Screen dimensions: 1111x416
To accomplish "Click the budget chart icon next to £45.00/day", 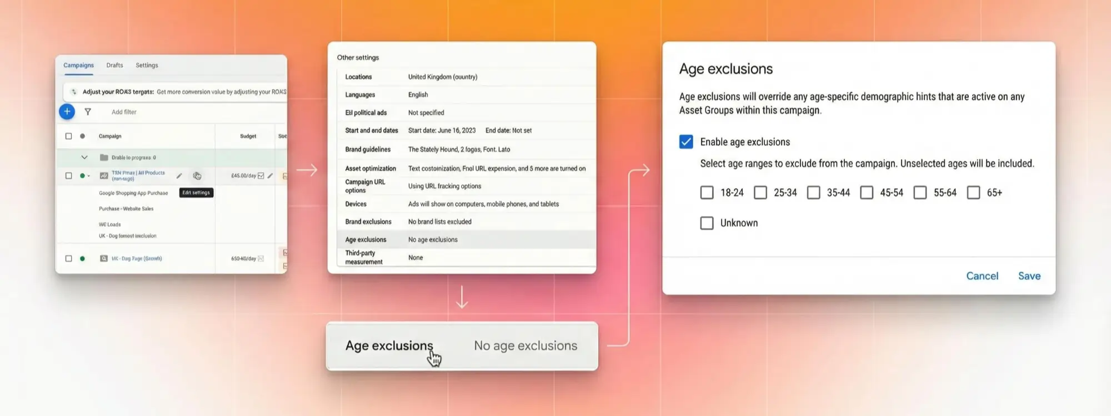I will click(261, 176).
